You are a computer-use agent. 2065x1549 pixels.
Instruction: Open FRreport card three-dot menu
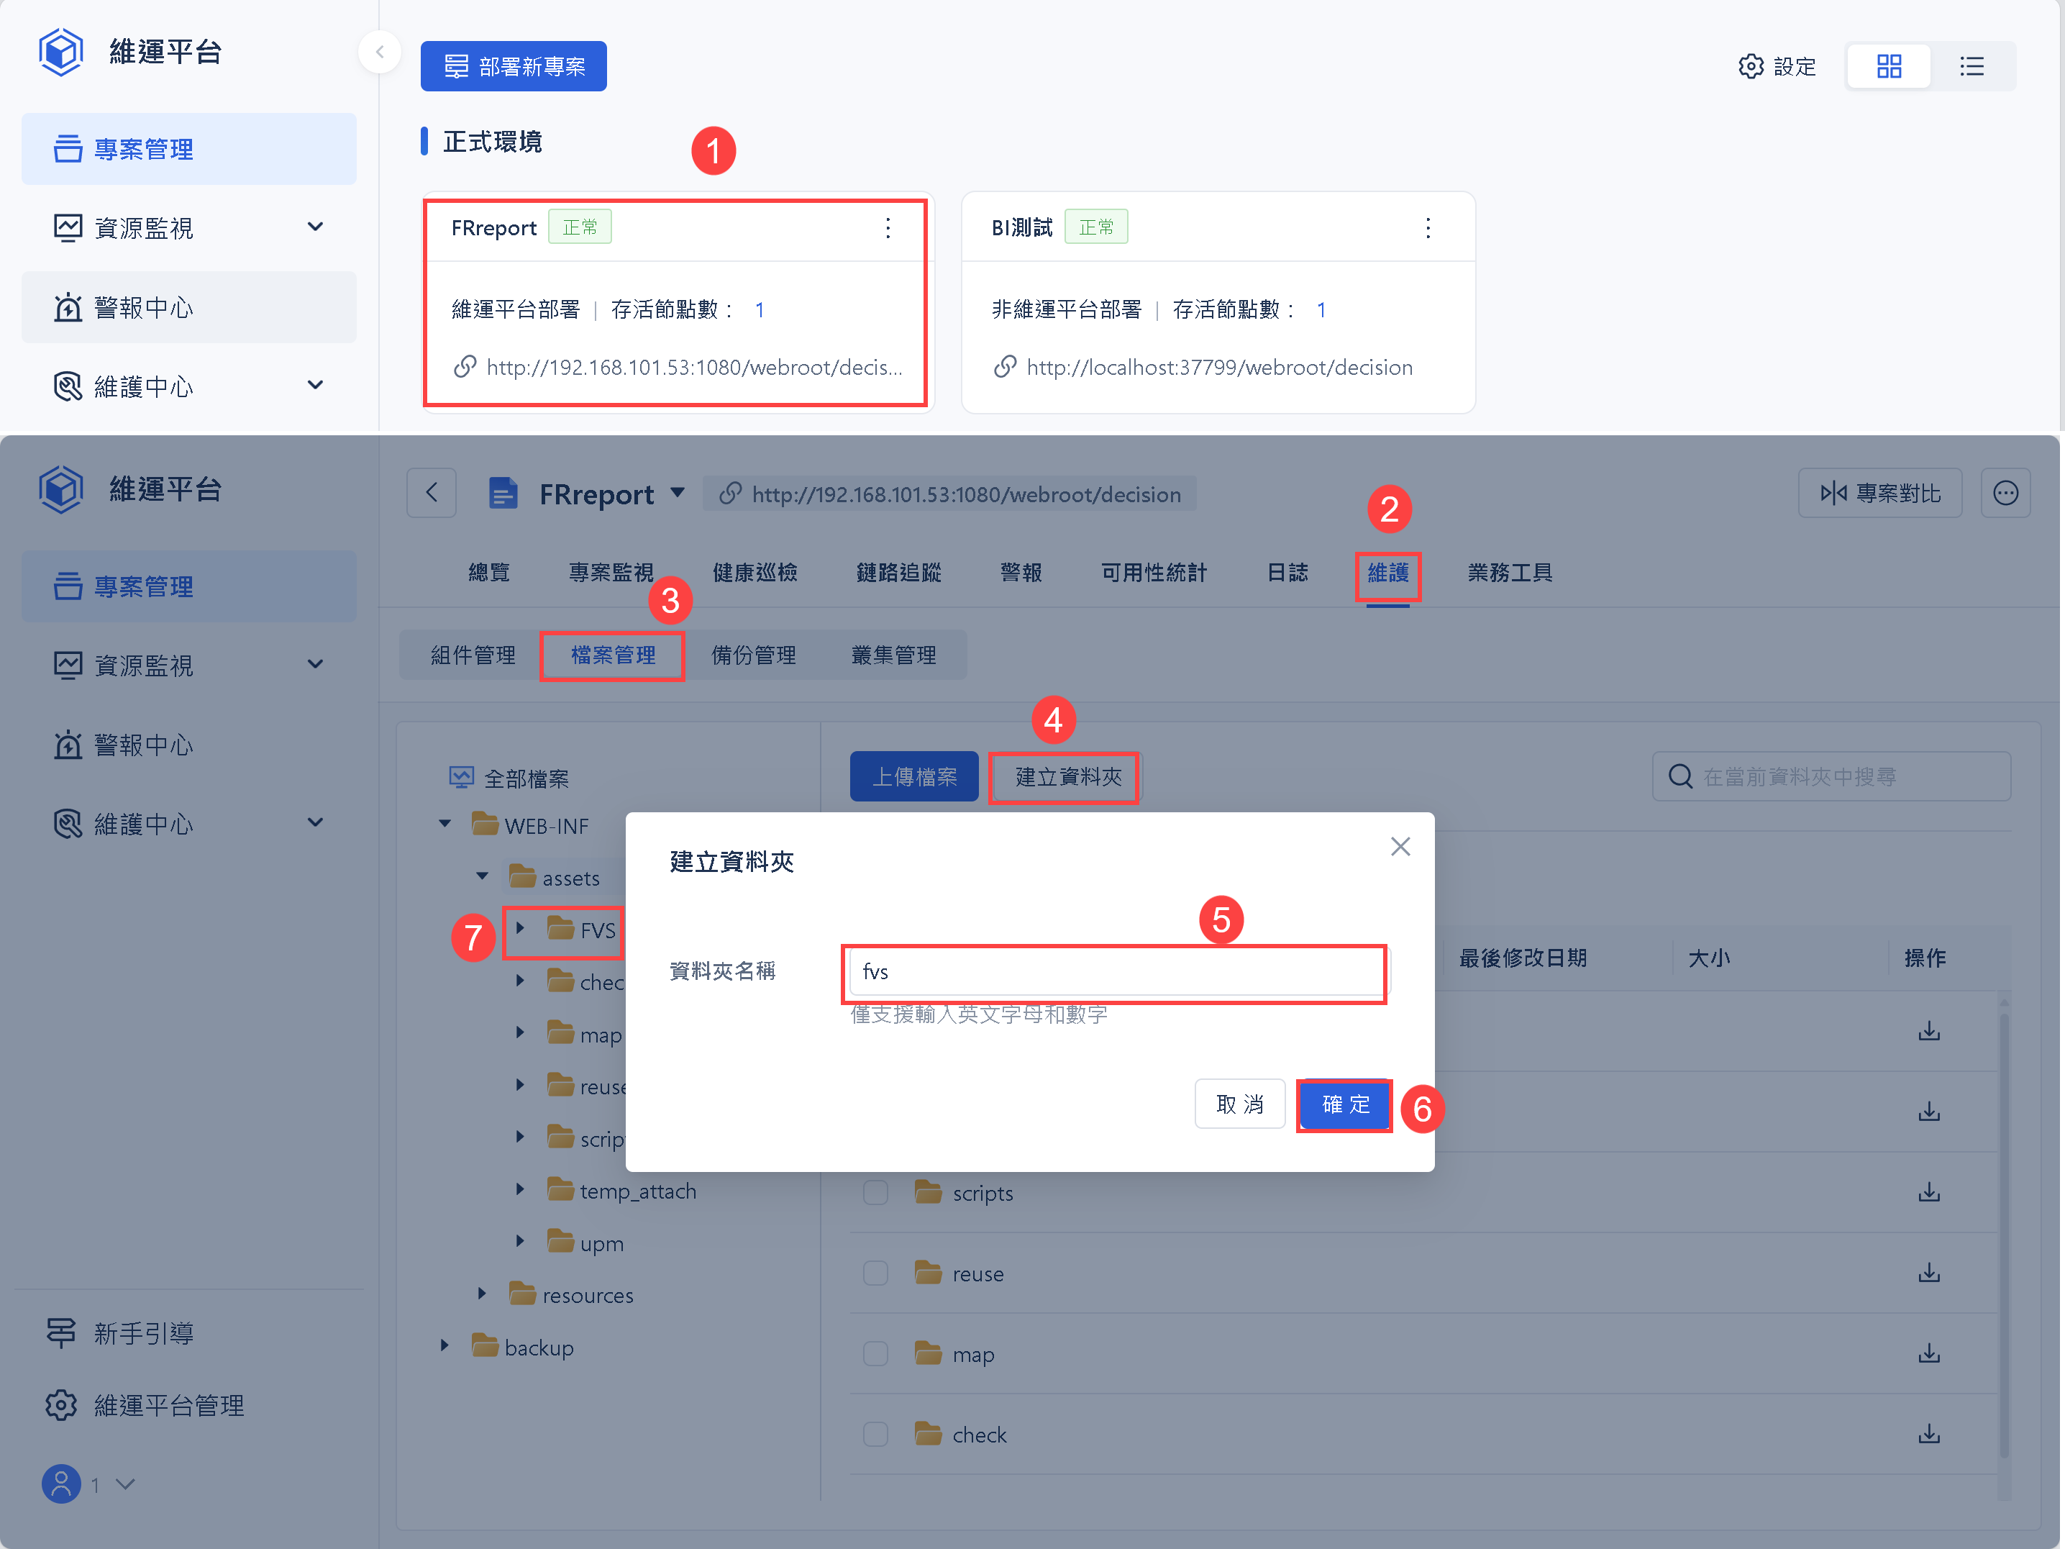pyautogui.click(x=887, y=228)
